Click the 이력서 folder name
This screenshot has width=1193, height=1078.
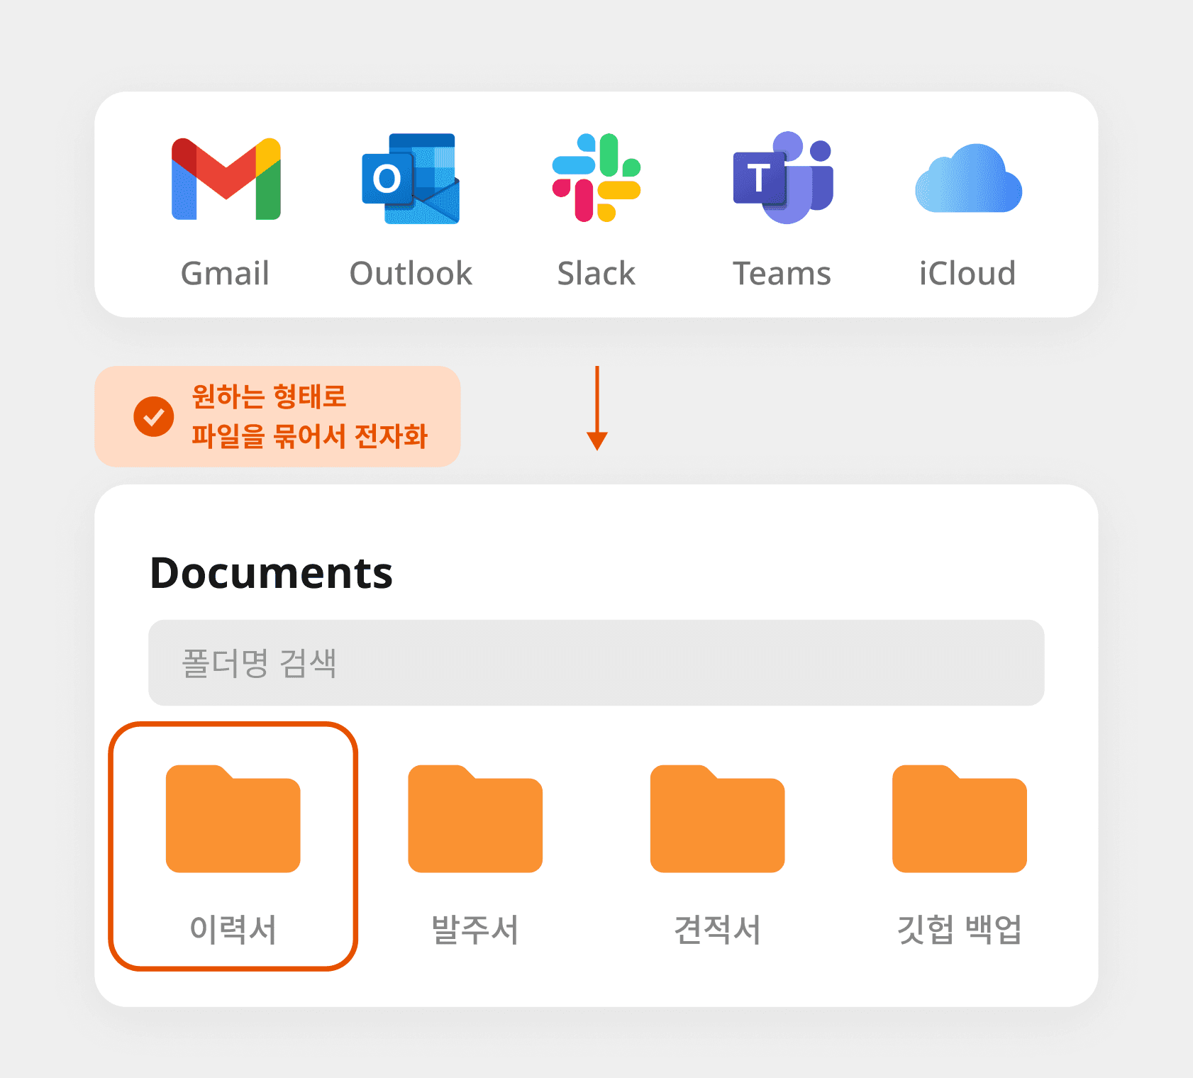pyautogui.click(x=233, y=930)
